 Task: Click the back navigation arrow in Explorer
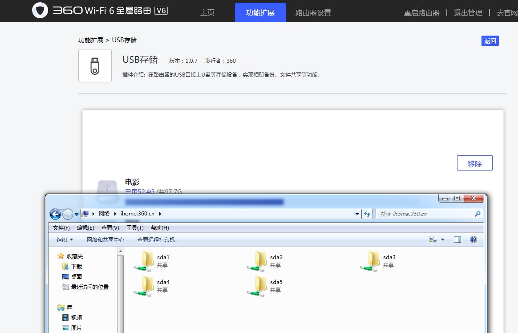(55, 214)
